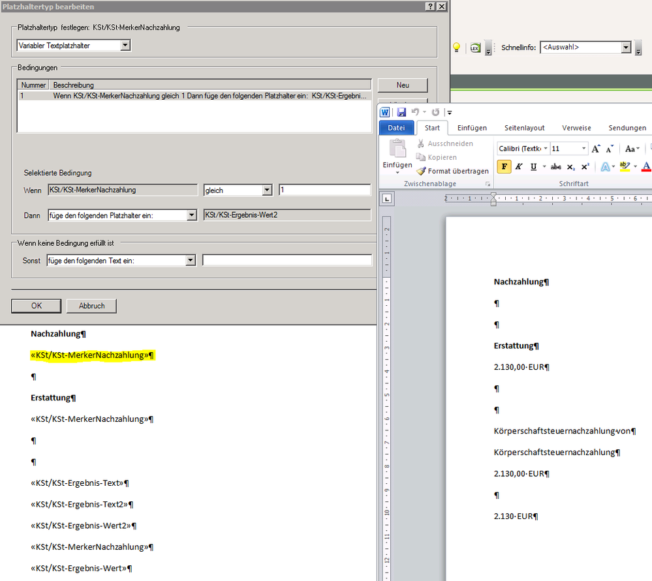Switch to the Einfügen ribbon tab
The image size is (652, 581).
pos(472,128)
